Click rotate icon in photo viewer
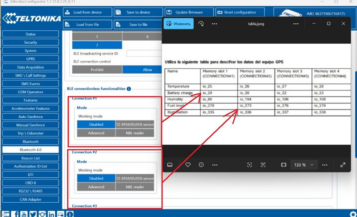Image resolution: width=357 pixels, height=217 pixels. [x=201, y=24]
